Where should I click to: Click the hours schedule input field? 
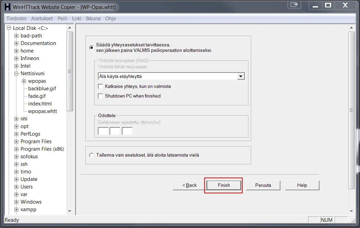103,131
